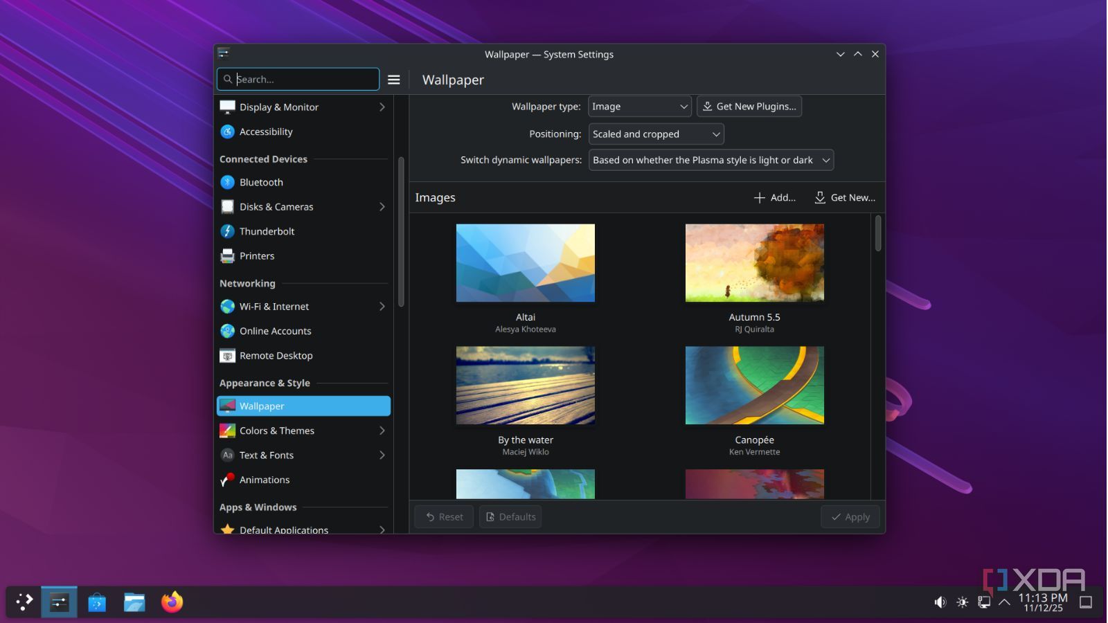Open the Positioning dropdown

click(656, 134)
